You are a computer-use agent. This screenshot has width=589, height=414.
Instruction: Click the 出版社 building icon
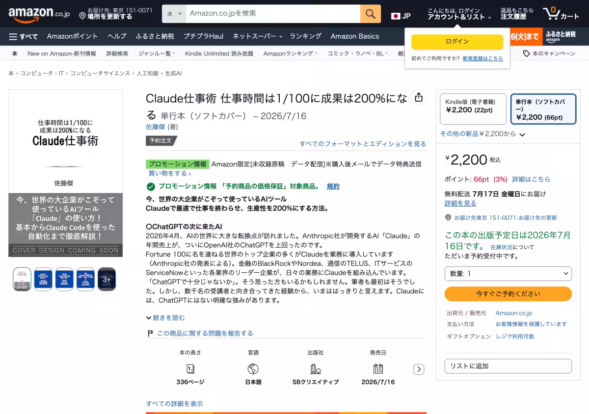point(316,369)
